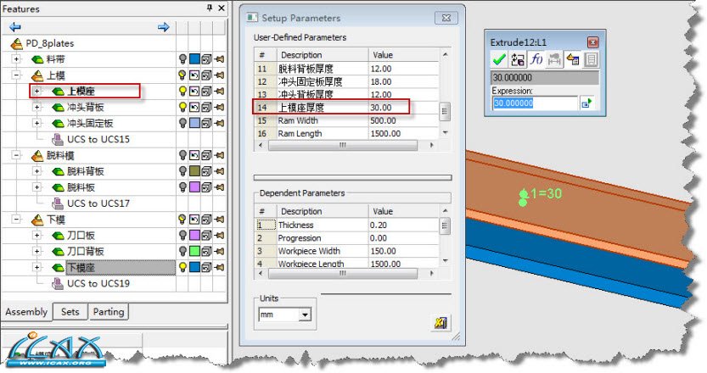The height and width of the screenshot is (373, 707).
Task: Expand the 料带 tree node
Action: pyautogui.click(x=16, y=59)
